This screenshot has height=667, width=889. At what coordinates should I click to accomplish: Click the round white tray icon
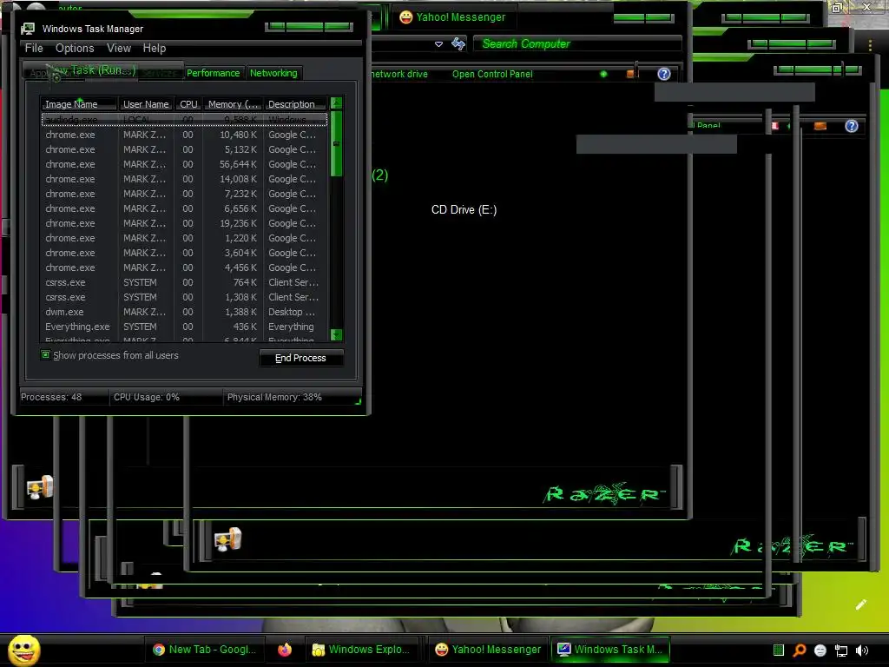(x=820, y=650)
